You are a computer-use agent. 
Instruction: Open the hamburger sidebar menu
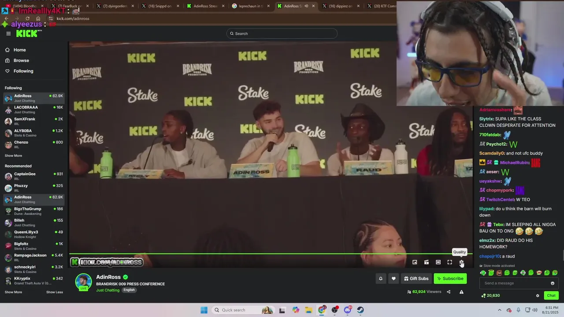8,33
